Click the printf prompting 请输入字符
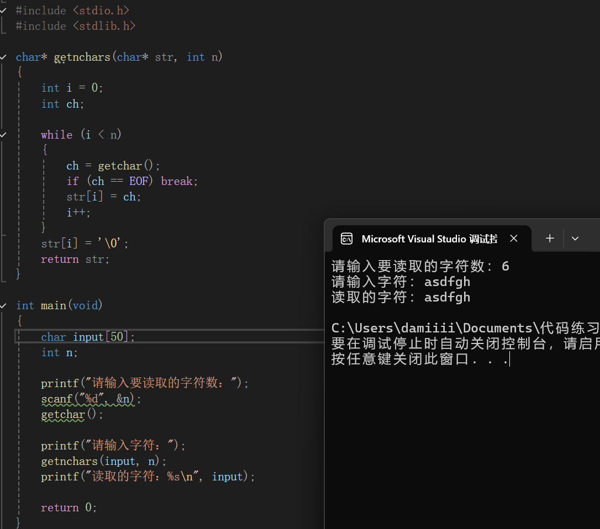 (113, 445)
